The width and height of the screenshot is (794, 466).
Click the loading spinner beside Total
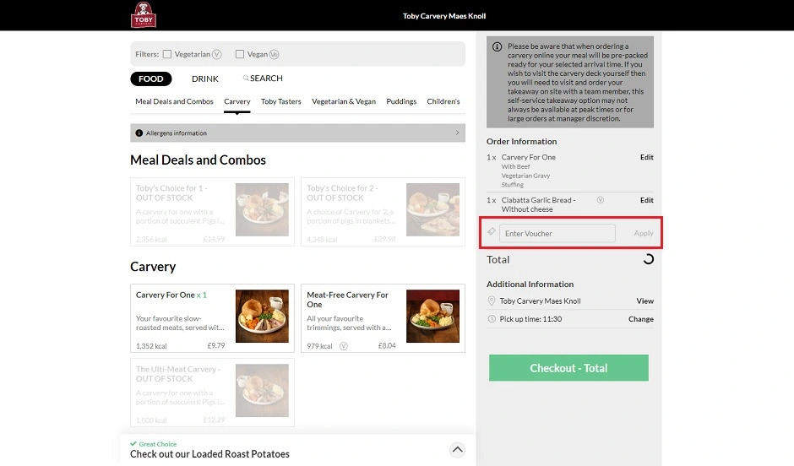coord(648,259)
